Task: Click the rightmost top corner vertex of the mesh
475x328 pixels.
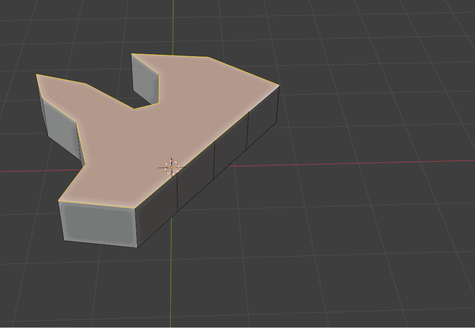Action: coord(279,85)
